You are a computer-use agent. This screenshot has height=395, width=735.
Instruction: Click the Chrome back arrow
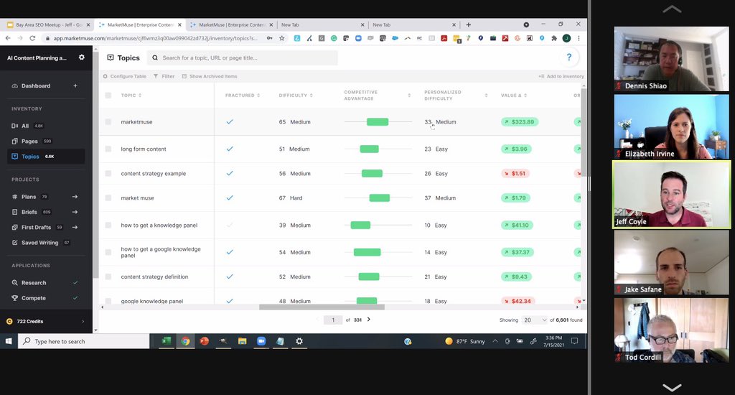[x=8, y=38]
